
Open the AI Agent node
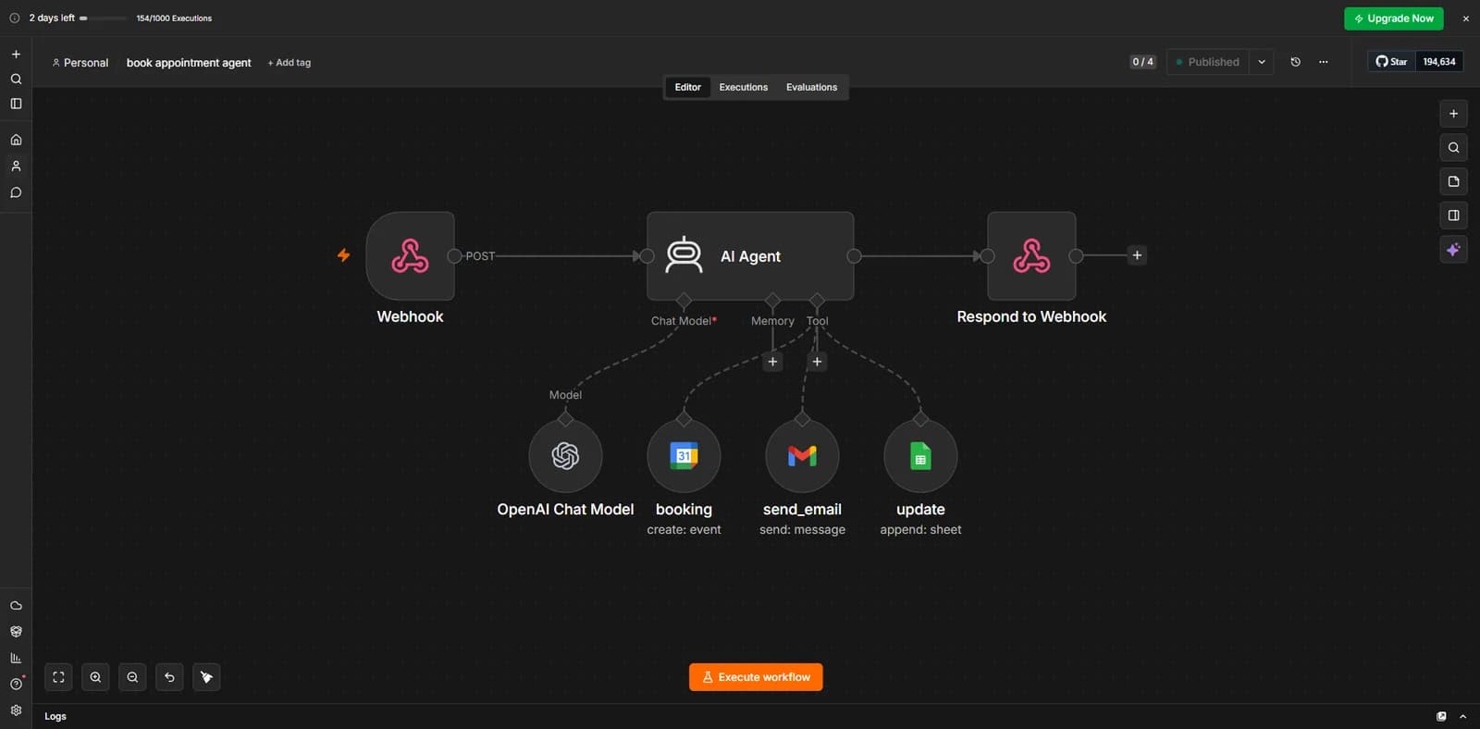point(750,256)
